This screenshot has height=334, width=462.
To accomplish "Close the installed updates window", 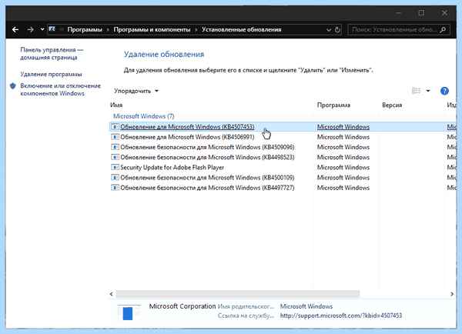I will coord(444,13).
